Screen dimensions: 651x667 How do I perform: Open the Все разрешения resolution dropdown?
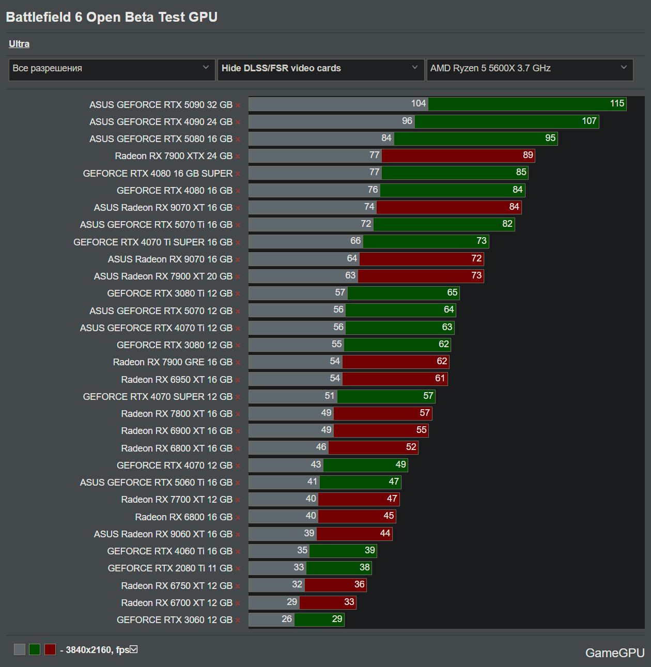point(112,70)
